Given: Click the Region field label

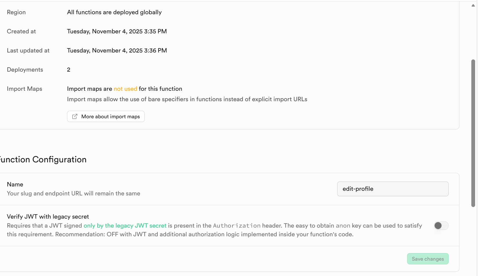Looking at the screenshot, I should click(x=16, y=12).
